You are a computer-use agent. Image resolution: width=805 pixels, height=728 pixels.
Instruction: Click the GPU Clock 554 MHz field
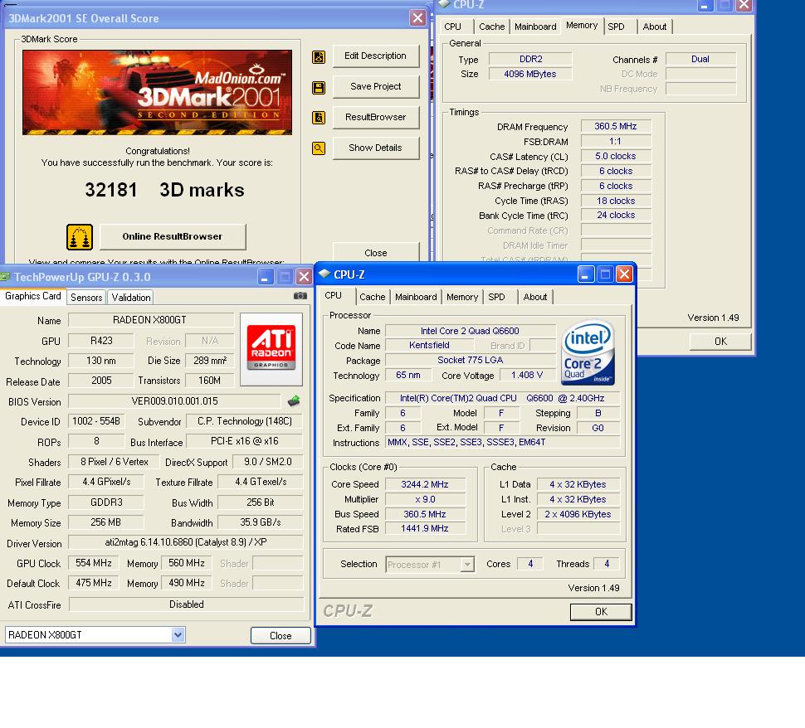(x=94, y=563)
